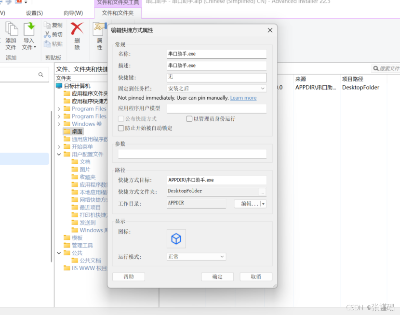Open the Import Files dropdown arrow
The image size is (400, 315).
(35, 47)
